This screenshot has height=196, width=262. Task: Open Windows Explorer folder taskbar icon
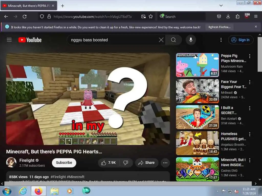(54, 191)
